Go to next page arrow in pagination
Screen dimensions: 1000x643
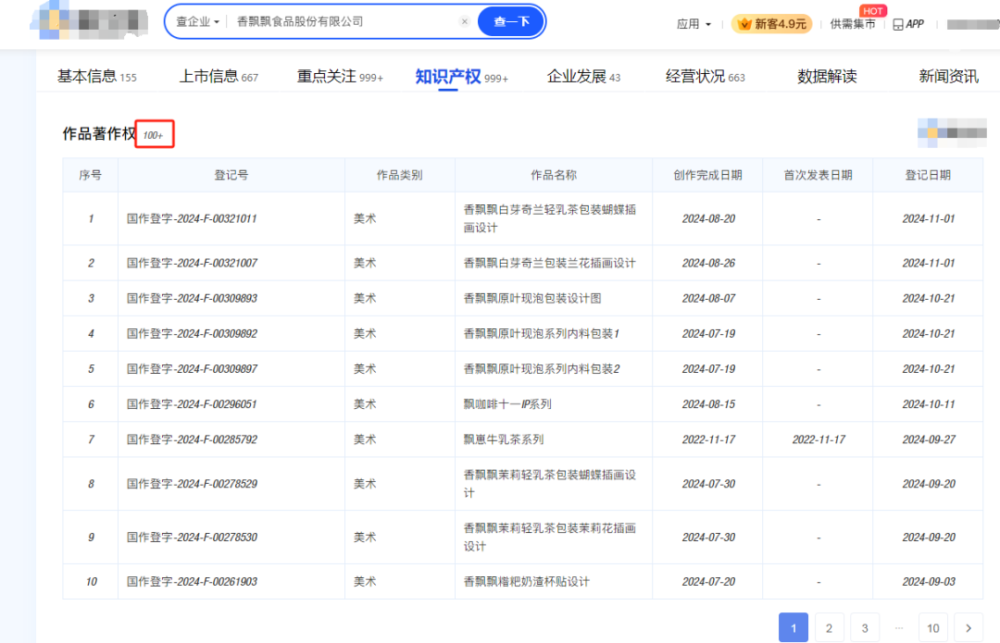tap(969, 628)
